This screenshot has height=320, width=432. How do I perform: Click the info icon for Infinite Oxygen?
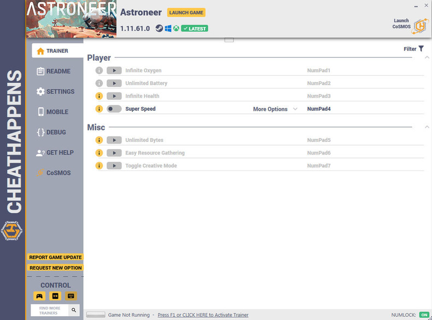(99, 70)
